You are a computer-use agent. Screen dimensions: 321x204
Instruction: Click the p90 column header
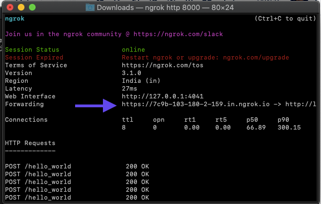(x=283, y=120)
